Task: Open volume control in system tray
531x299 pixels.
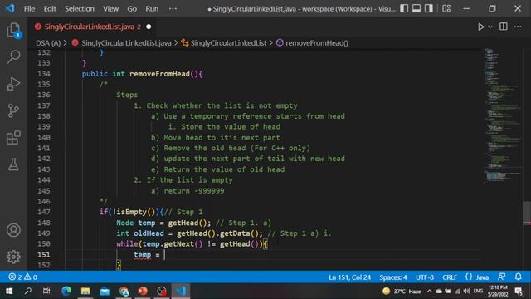Action: (466, 292)
